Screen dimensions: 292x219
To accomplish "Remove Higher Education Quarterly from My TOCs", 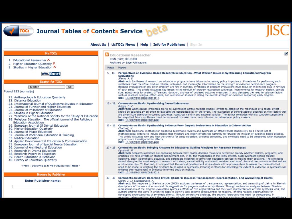I will coord(54,64).
